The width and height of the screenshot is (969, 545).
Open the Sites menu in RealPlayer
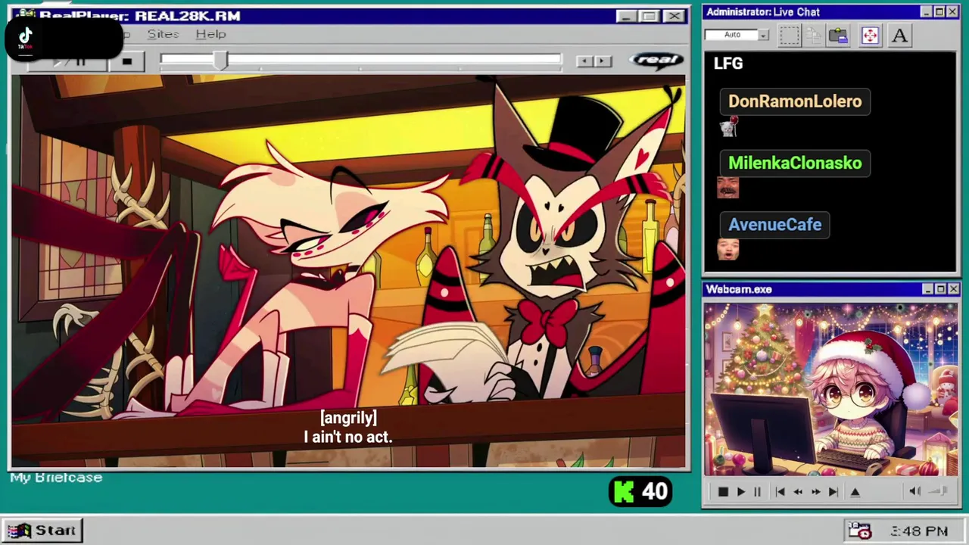(x=163, y=34)
